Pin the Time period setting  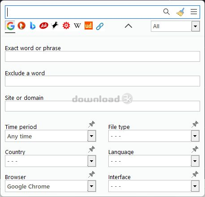91,124
